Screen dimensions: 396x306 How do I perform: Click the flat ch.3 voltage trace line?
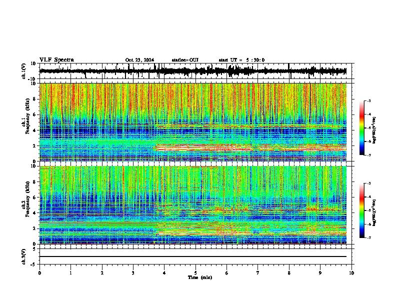[x=193, y=256]
